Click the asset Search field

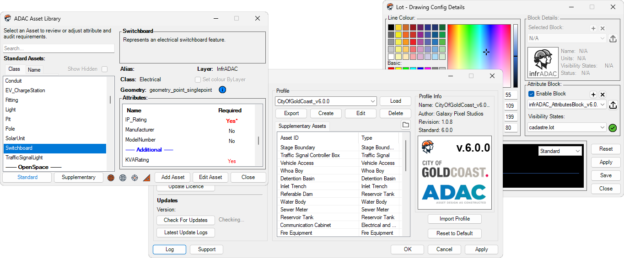59,48
